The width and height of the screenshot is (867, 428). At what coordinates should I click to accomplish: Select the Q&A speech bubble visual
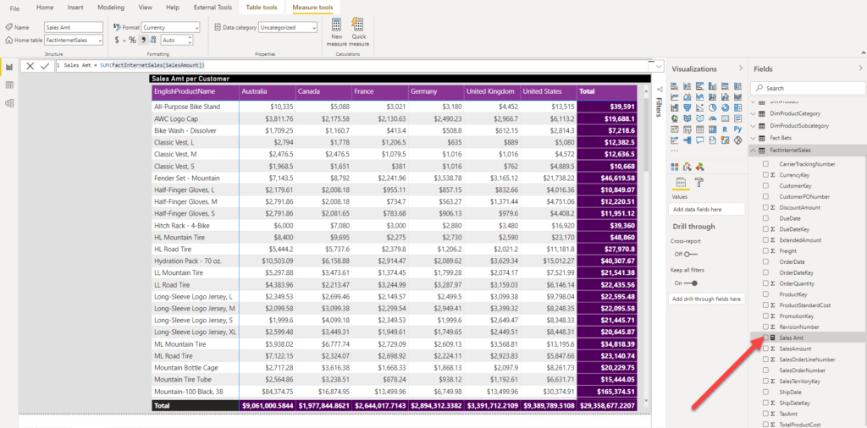pos(700,140)
